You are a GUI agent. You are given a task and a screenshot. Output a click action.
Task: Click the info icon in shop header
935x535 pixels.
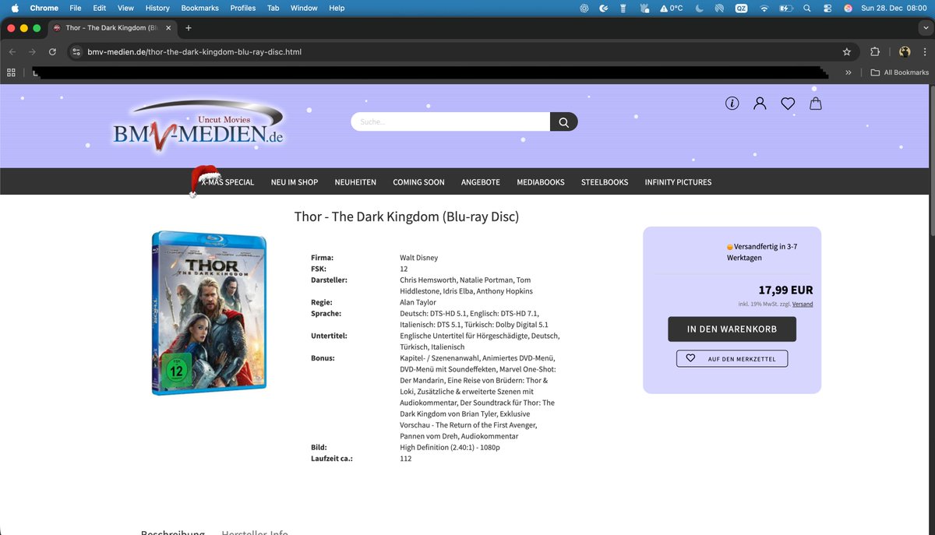[x=732, y=104]
